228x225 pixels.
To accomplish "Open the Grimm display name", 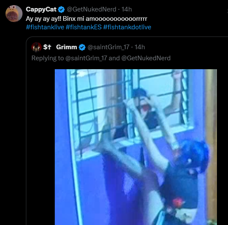I will [x=67, y=47].
